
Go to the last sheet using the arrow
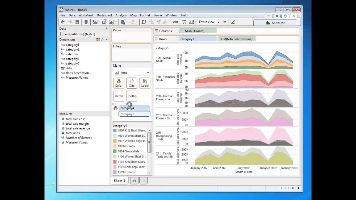pos(293,188)
